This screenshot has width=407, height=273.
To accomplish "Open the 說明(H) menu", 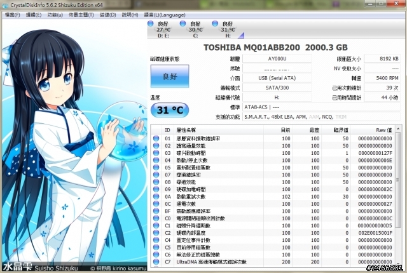I will pyautogui.click(x=130, y=15).
